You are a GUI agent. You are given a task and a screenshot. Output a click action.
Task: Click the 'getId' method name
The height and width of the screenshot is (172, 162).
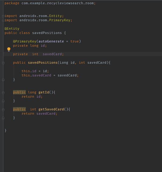pyautogui.click(x=44, y=92)
